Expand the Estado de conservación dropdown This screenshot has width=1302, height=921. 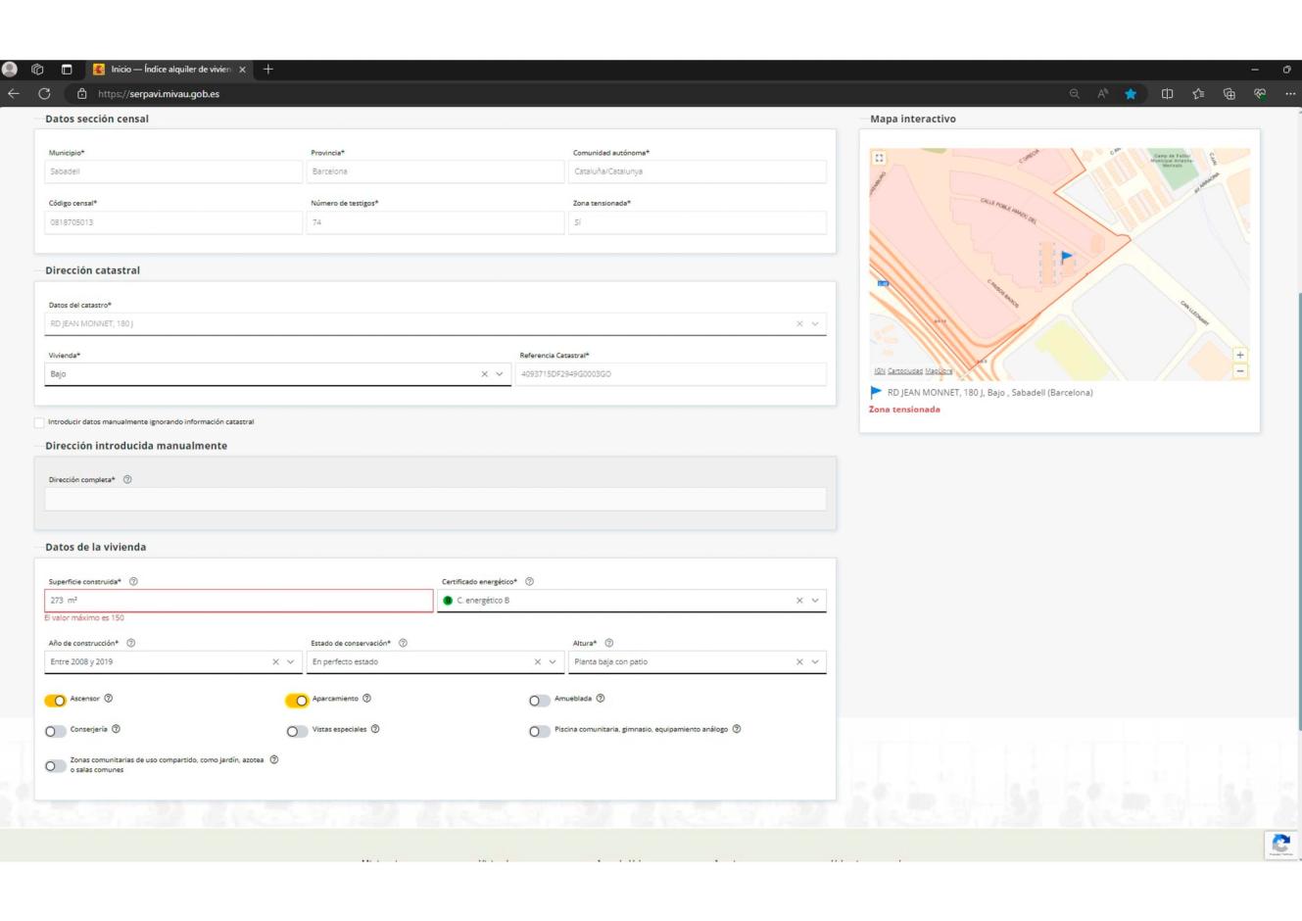point(554,662)
